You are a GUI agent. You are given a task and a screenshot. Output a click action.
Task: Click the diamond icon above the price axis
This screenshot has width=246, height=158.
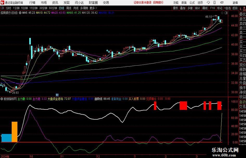(222, 13)
